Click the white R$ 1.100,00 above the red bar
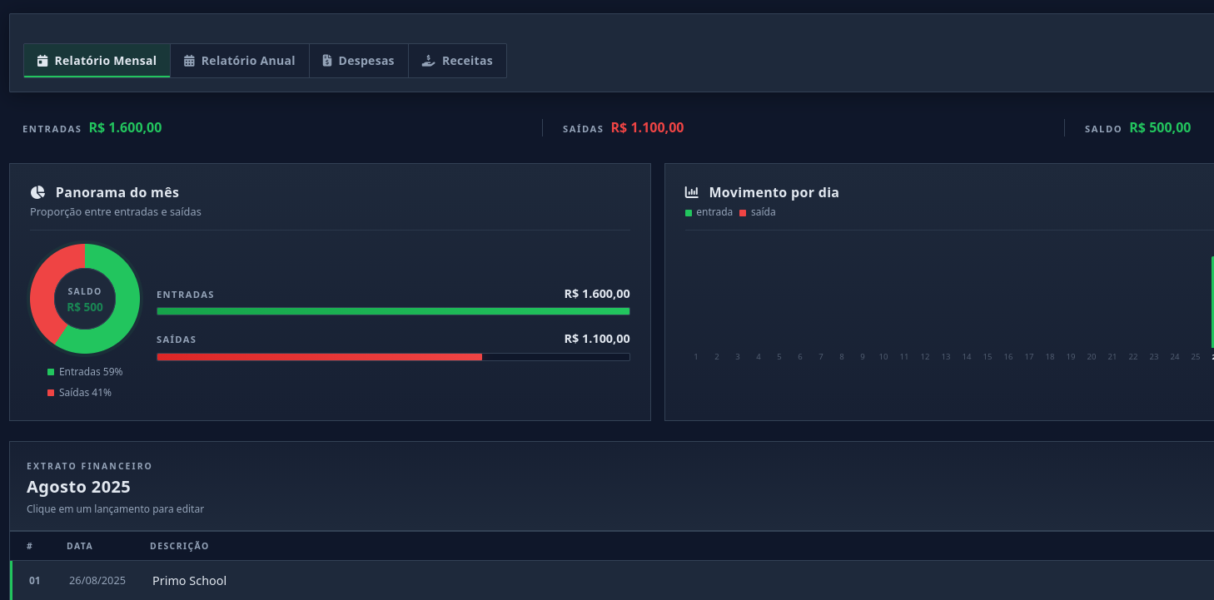 [x=597, y=339]
